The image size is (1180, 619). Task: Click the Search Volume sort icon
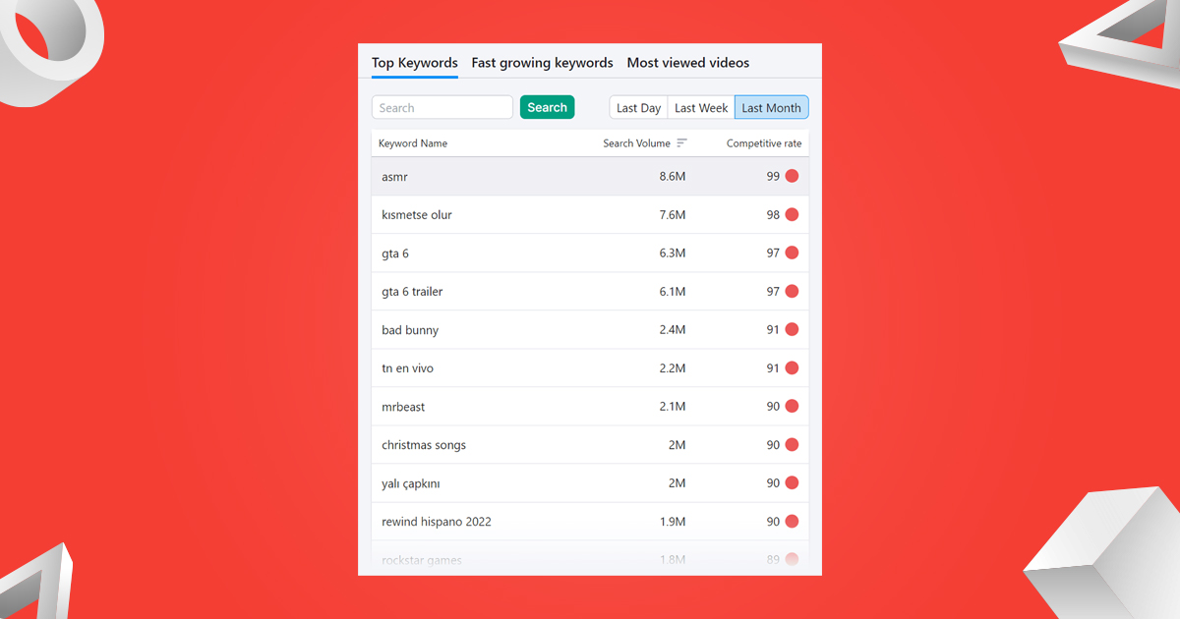click(685, 142)
